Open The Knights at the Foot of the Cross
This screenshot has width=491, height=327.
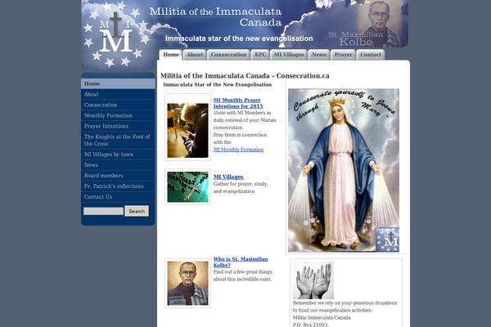pyautogui.click(x=118, y=140)
